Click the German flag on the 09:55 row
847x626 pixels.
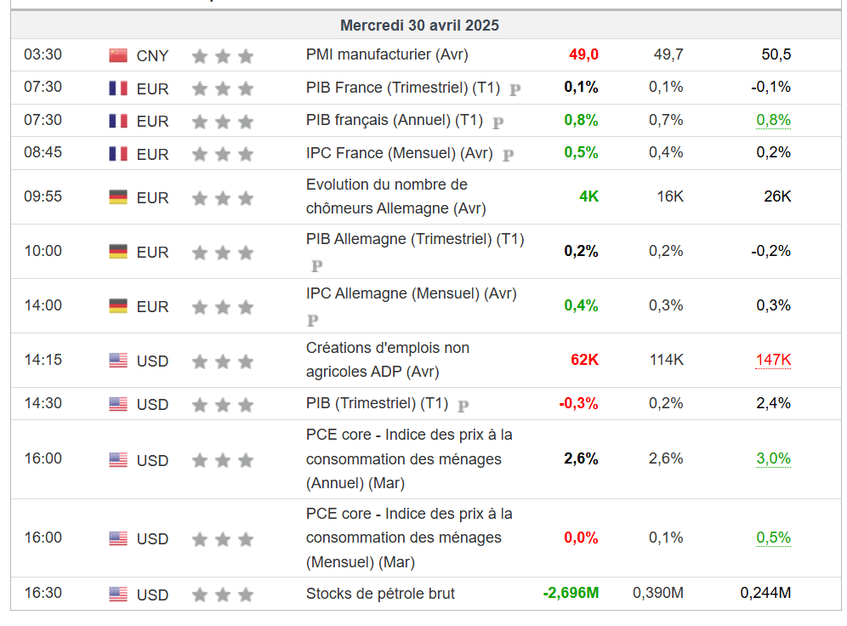[118, 197]
